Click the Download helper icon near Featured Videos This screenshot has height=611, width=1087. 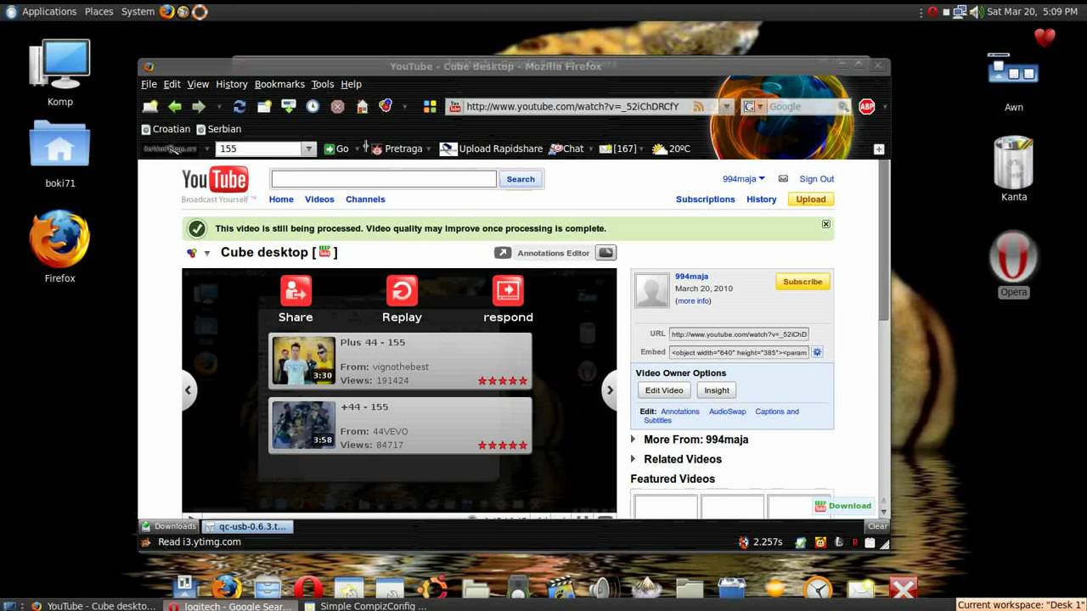pyautogui.click(x=842, y=506)
